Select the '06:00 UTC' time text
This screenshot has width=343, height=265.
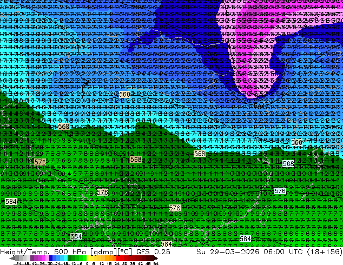[x=283, y=252]
